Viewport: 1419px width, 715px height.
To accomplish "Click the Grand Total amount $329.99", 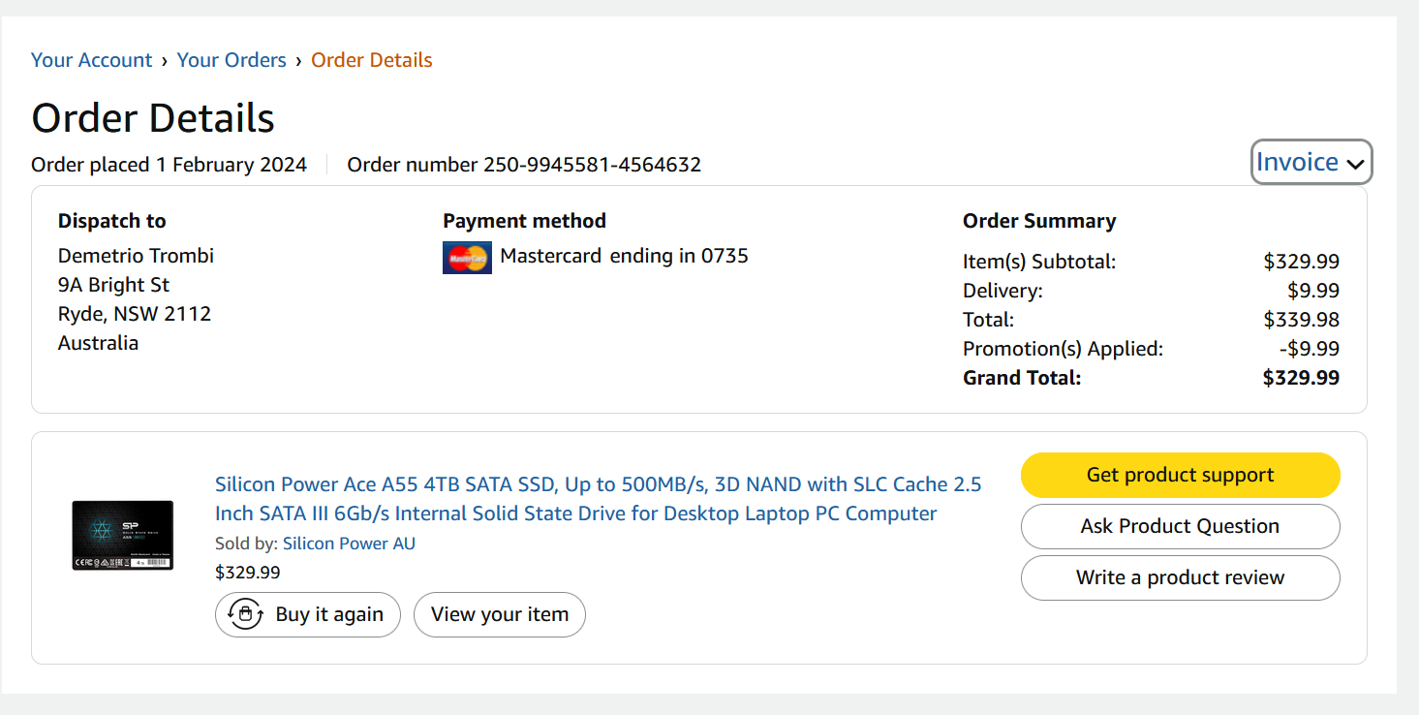I will click(1301, 378).
